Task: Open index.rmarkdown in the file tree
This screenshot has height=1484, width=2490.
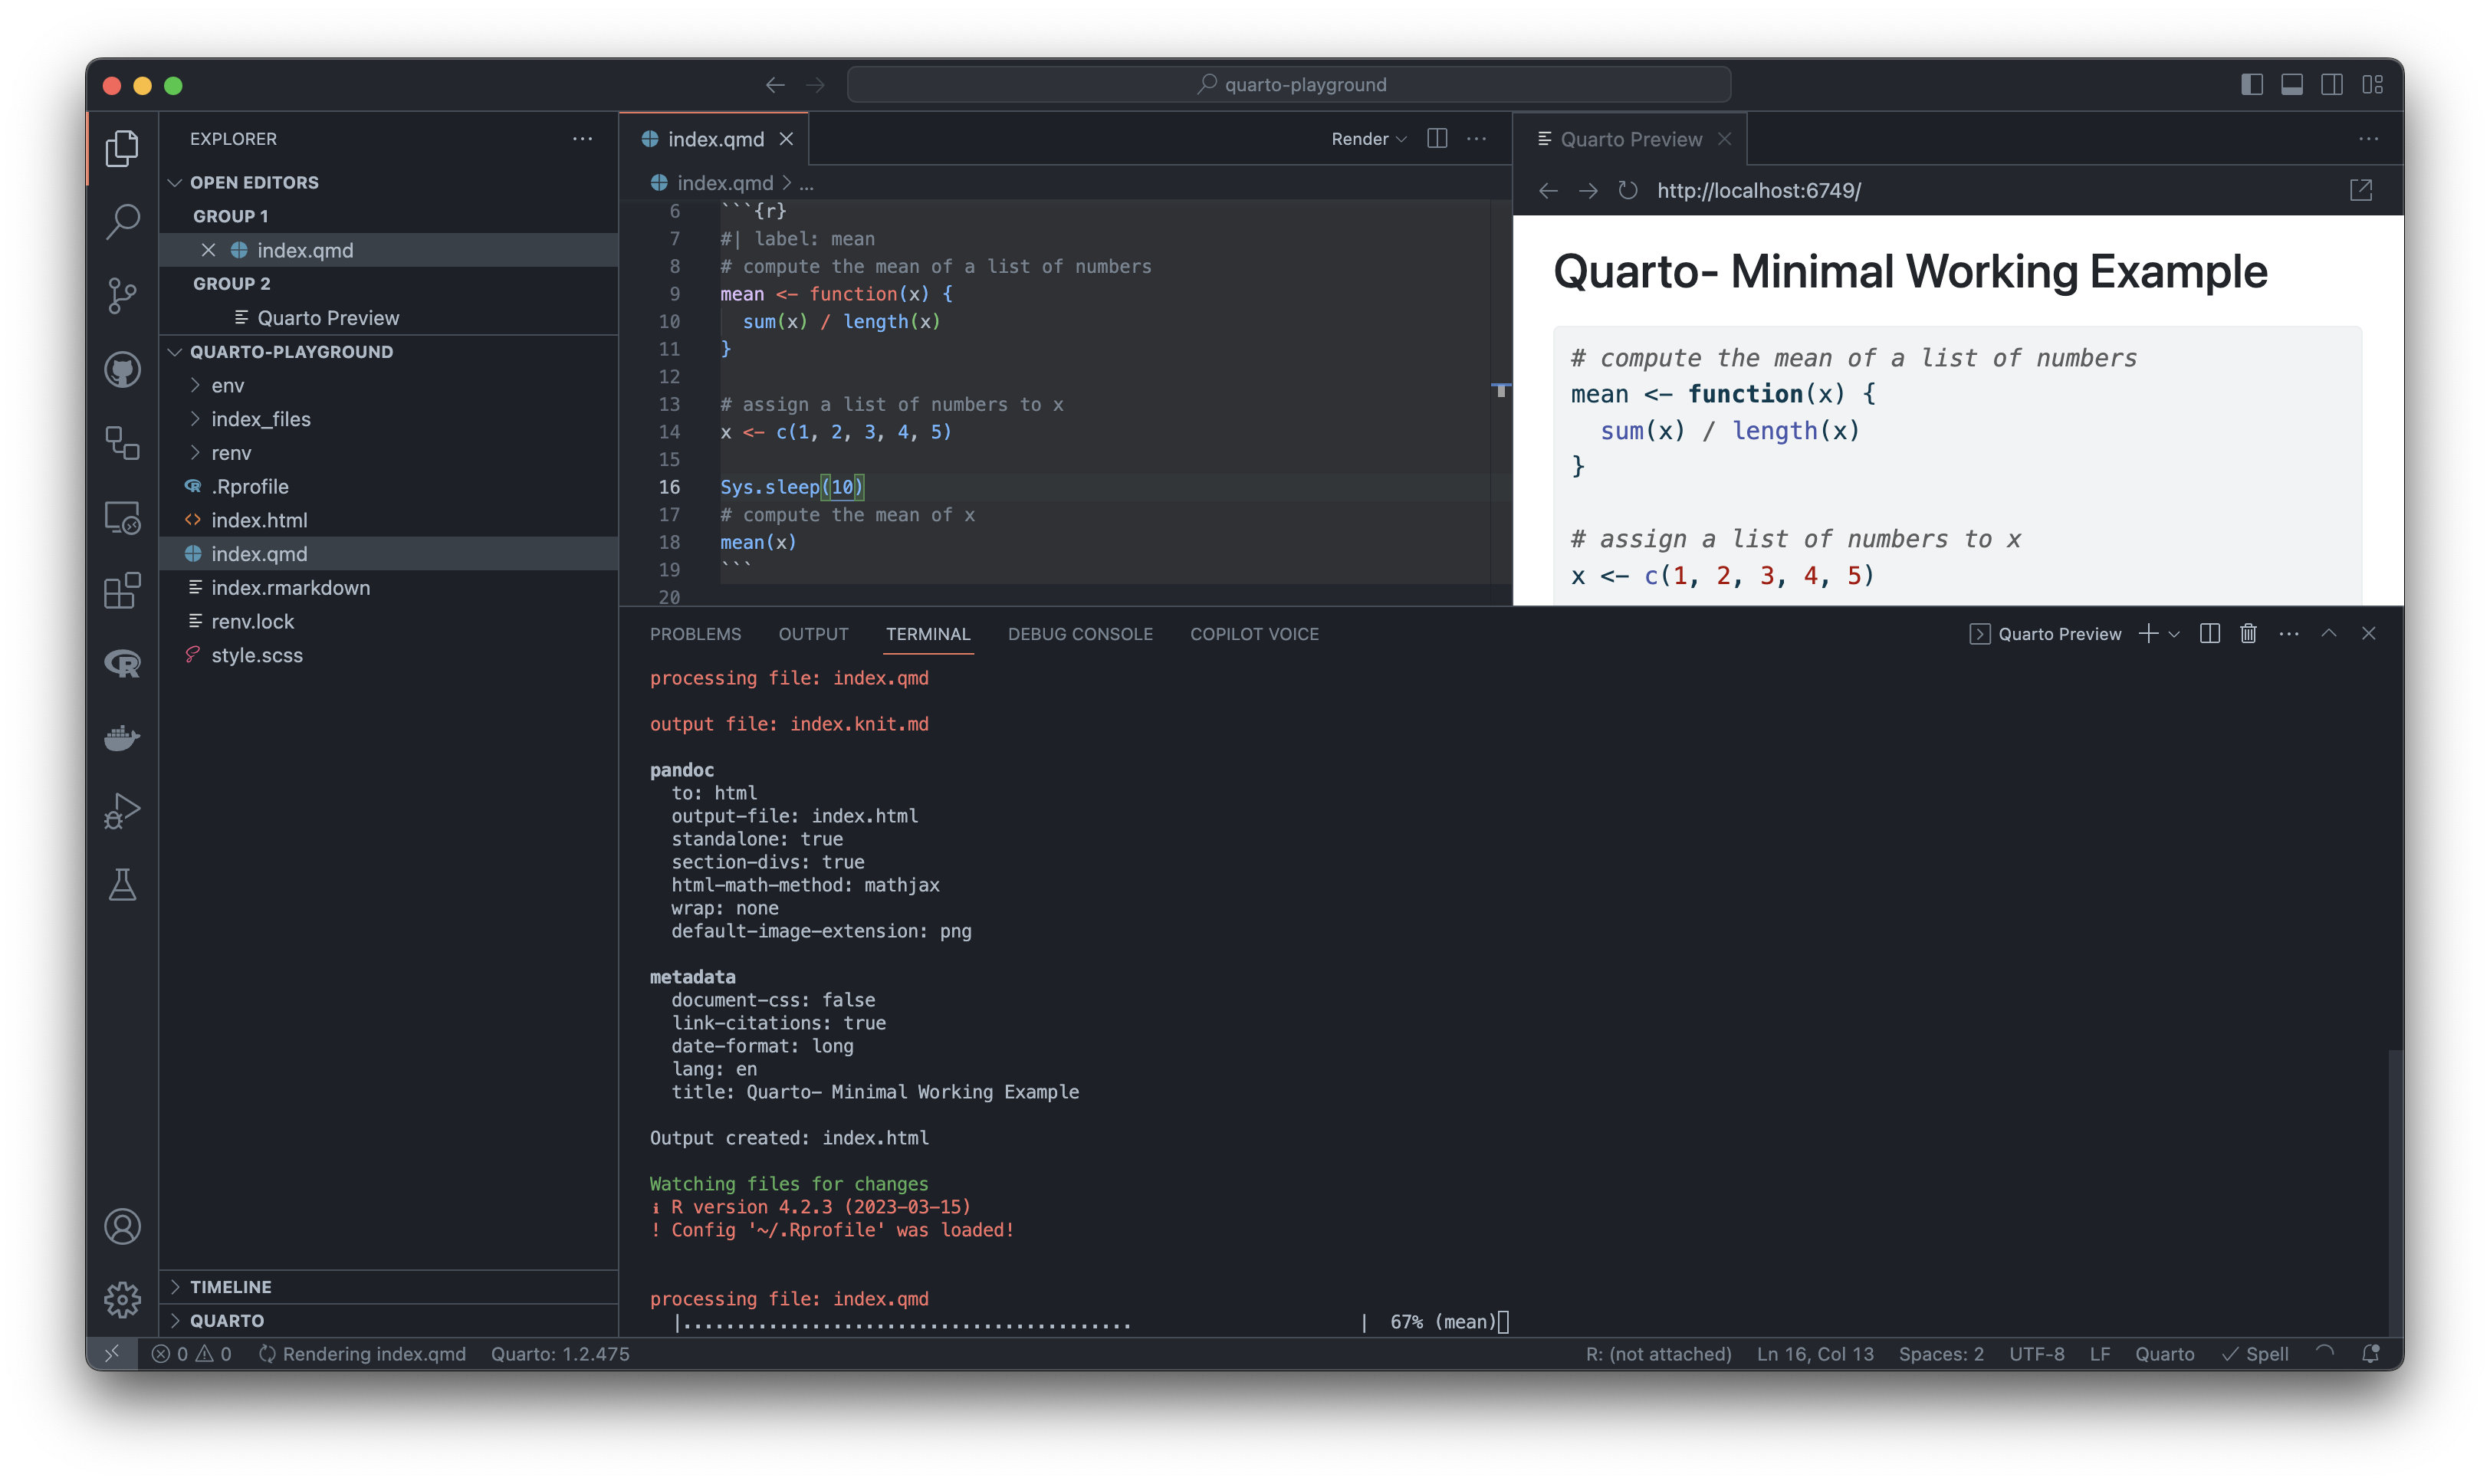Action: point(290,587)
